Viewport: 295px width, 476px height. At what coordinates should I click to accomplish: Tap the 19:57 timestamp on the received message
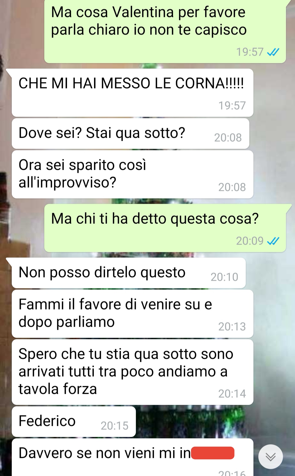click(232, 105)
